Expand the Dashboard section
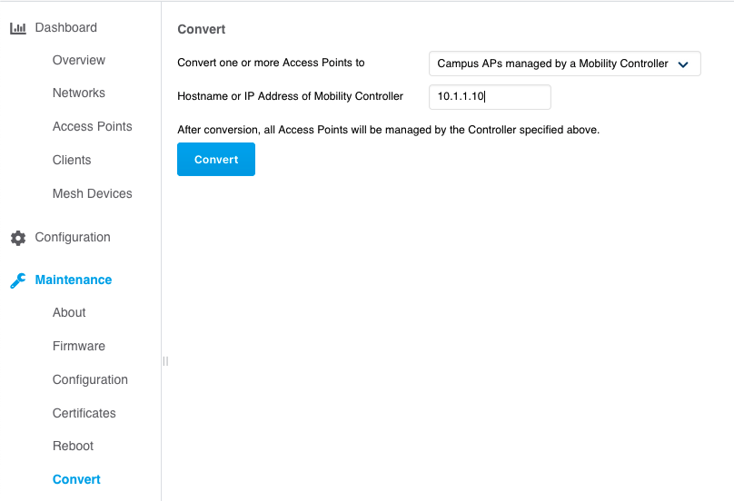 (x=65, y=28)
